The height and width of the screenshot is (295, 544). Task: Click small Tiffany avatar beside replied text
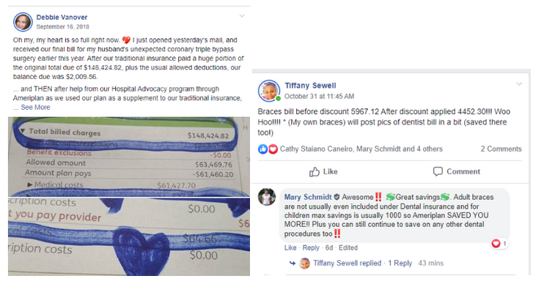[x=304, y=263]
